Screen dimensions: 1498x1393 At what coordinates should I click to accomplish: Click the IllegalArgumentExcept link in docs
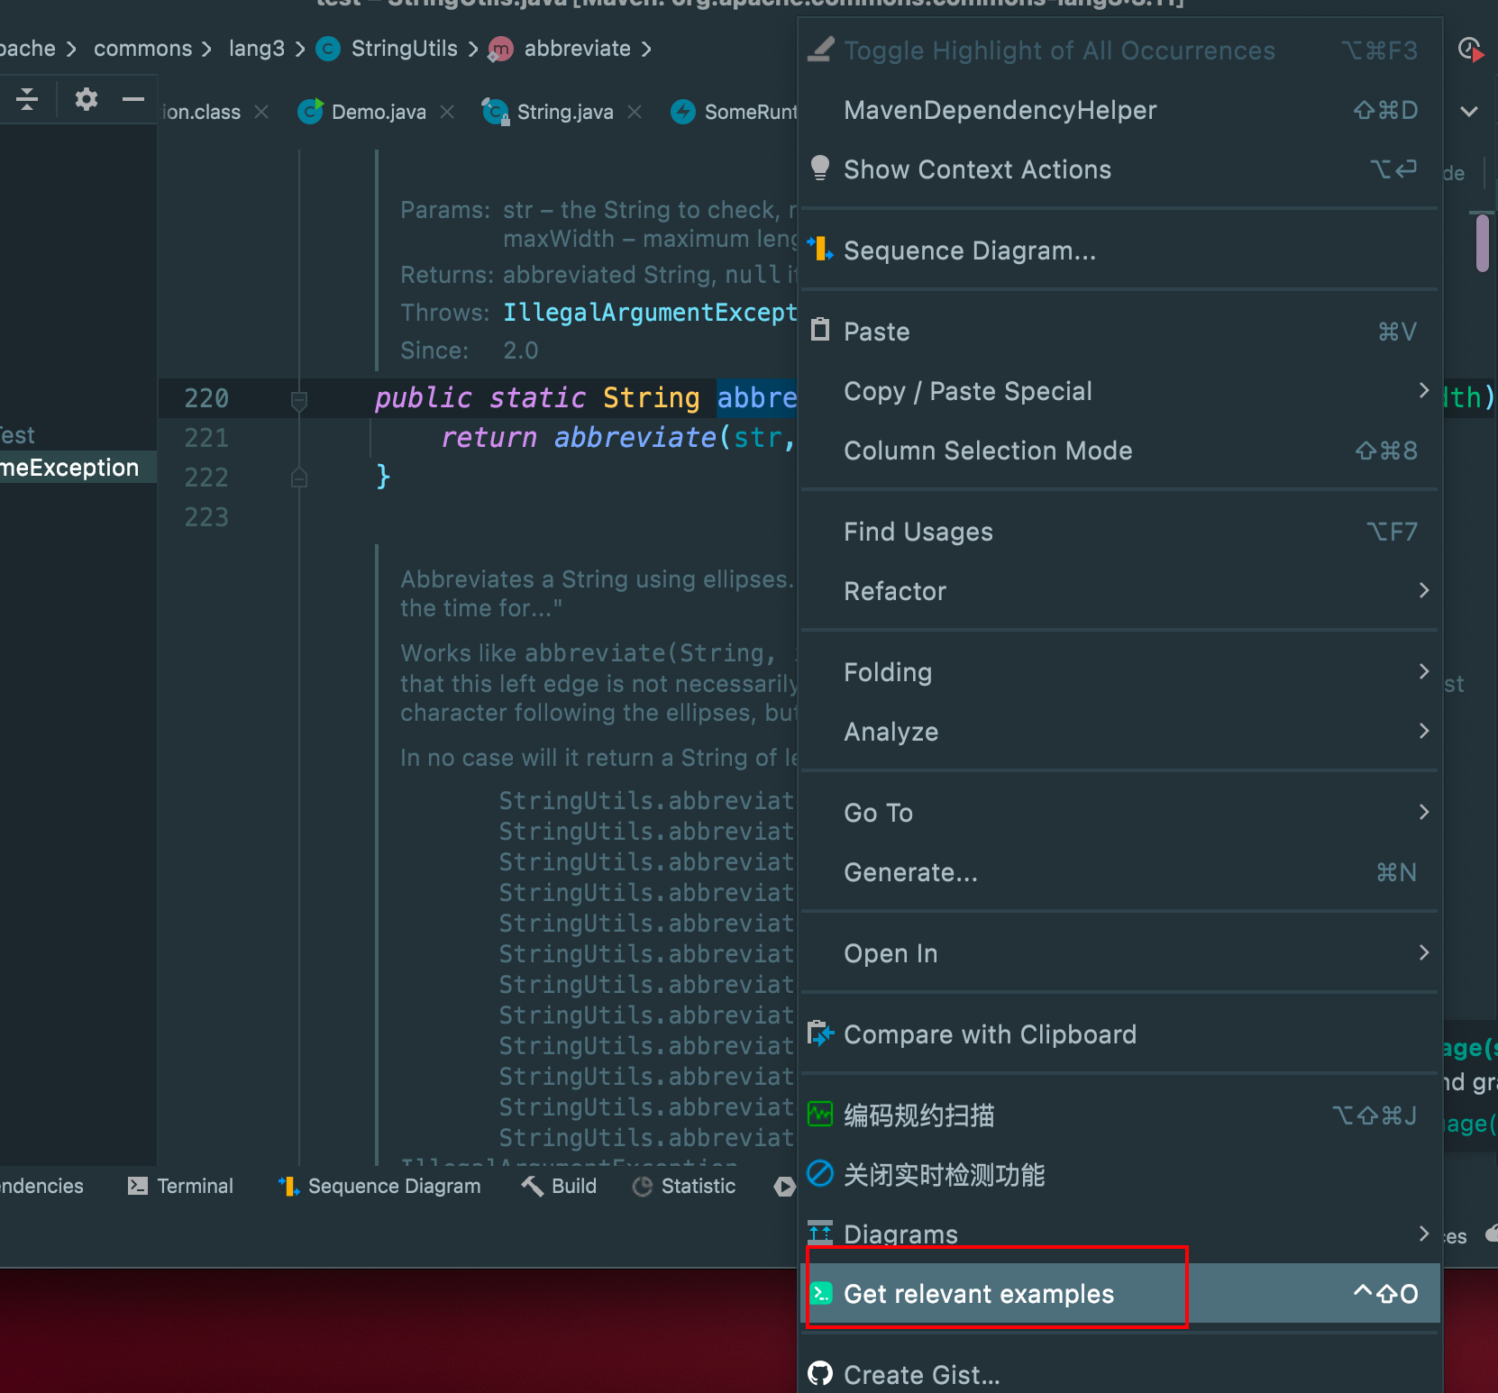[650, 312]
